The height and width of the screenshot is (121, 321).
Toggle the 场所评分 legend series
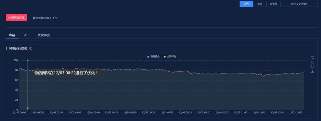(x=153, y=57)
